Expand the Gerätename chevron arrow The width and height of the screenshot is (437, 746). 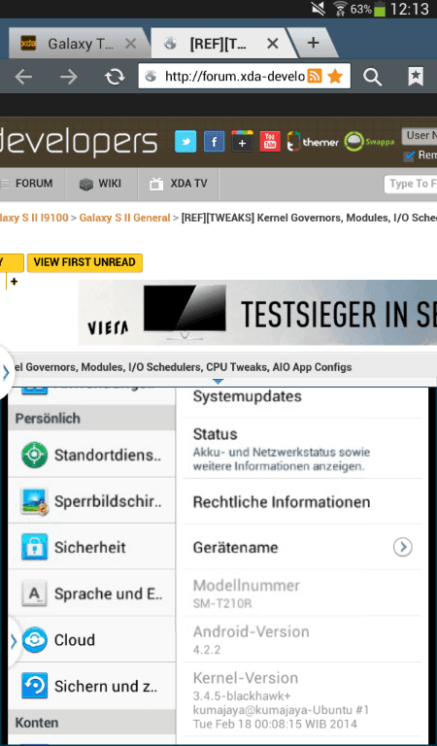(402, 547)
